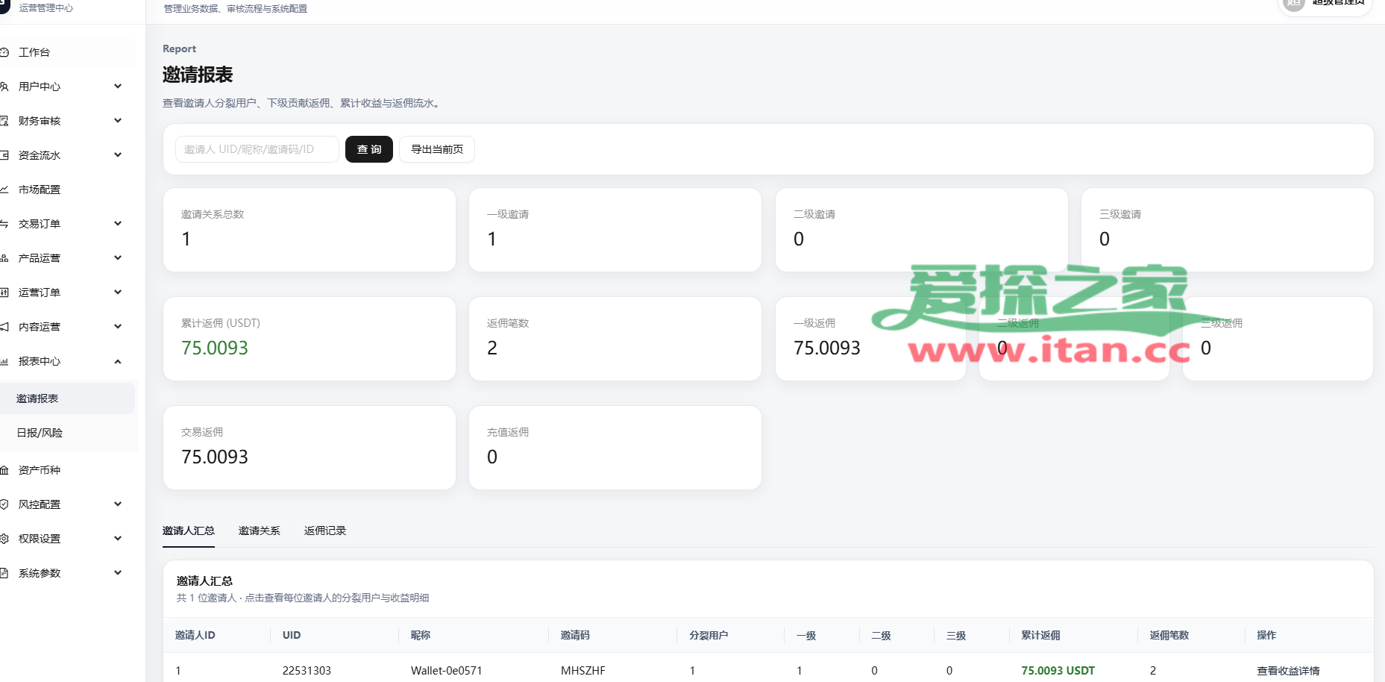This screenshot has width=1385, height=682.
Task: Expand the 资金流水 menu chevron
Action: tap(118, 155)
